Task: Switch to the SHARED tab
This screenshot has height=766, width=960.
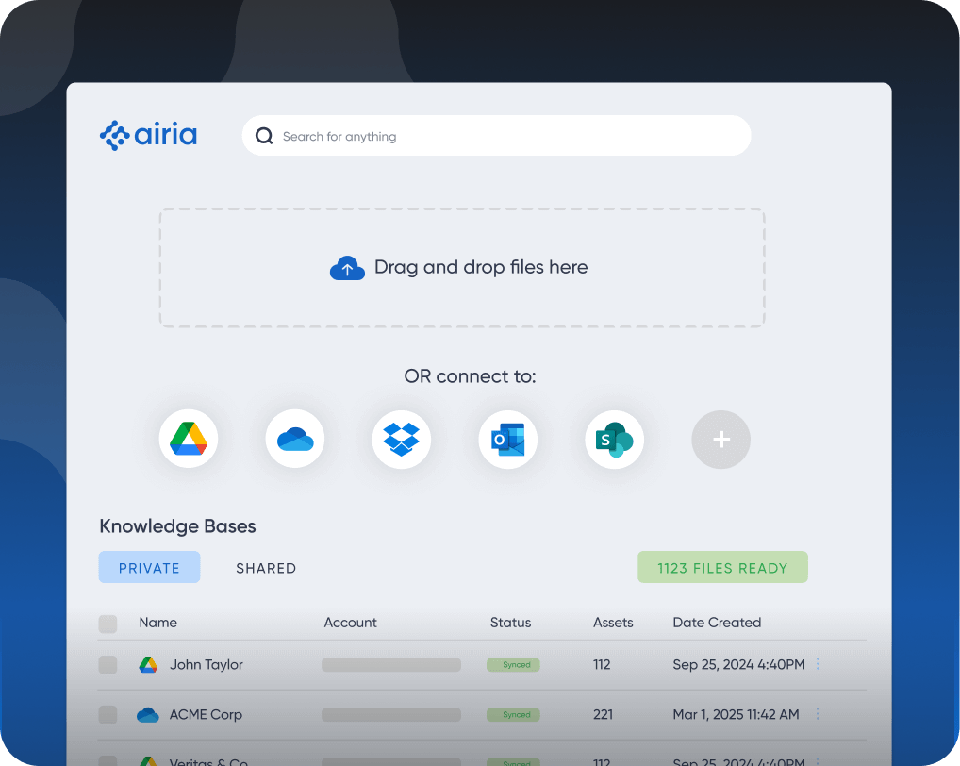Action: [x=266, y=568]
